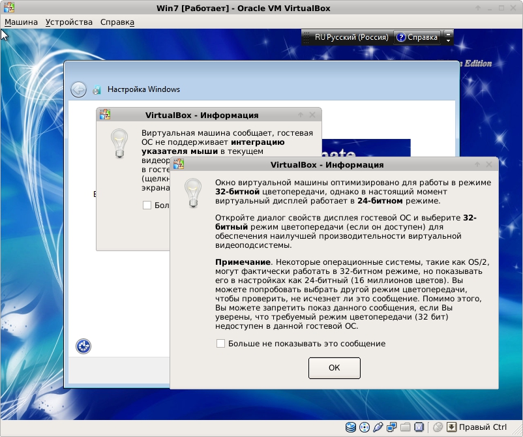Close the back mouse-integration Information dialog
The width and height of the screenshot is (523, 437).
click(x=312, y=115)
